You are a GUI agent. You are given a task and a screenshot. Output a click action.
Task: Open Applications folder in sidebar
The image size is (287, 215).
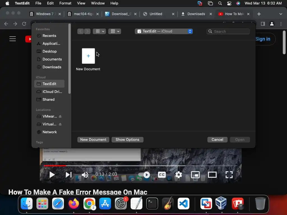pos(49,43)
